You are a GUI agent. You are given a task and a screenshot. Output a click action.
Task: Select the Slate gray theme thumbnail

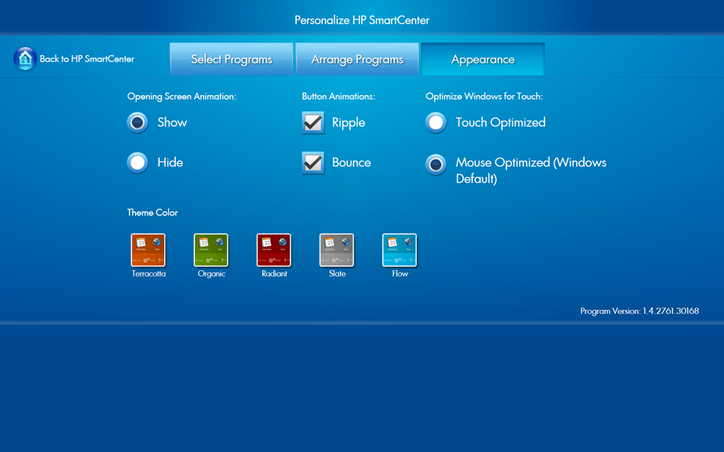337,250
